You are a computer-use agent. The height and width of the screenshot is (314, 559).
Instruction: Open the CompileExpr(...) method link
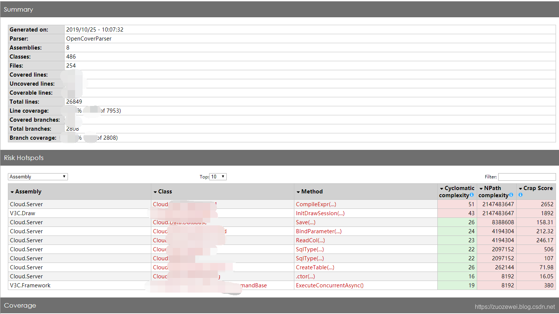click(x=316, y=204)
